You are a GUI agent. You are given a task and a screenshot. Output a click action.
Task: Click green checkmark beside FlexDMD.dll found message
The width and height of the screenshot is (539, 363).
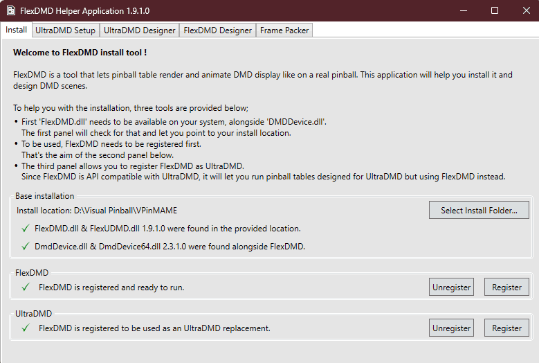pos(26,229)
